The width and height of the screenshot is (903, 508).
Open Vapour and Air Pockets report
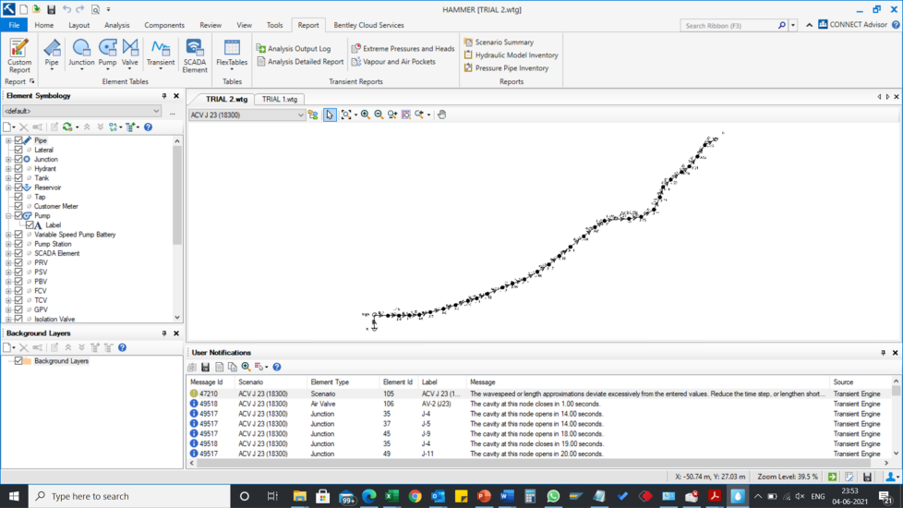click(393, 62)
